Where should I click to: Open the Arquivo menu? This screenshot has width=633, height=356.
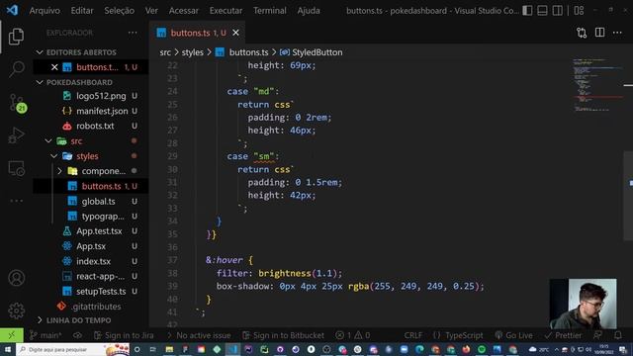pos(45,11)
